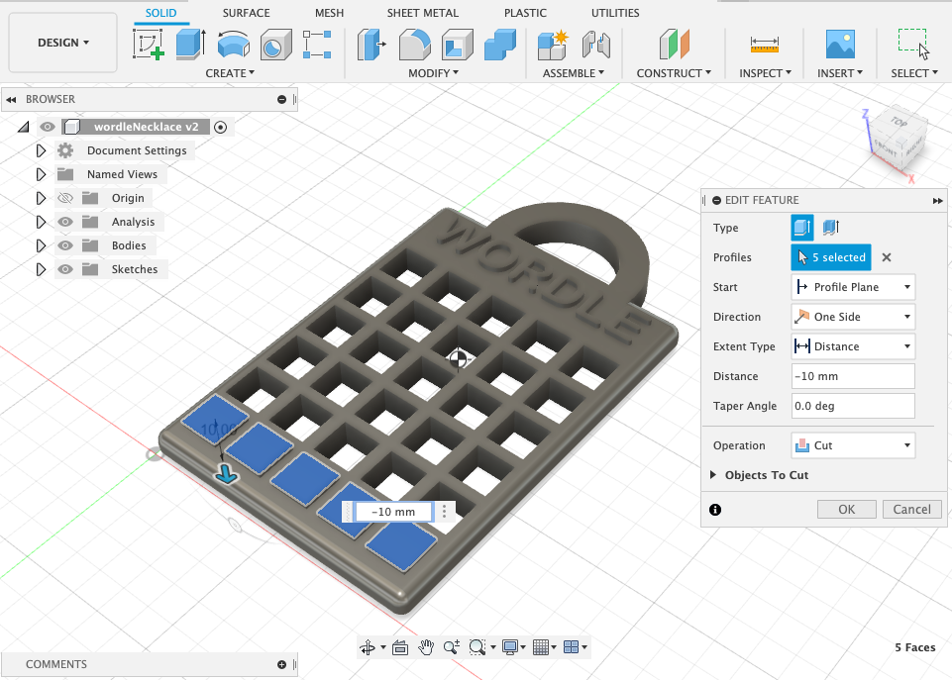The width and height of the screenshot is (952, 680).
Task: Click the New Component icon
Action: (x=553, y=45)
